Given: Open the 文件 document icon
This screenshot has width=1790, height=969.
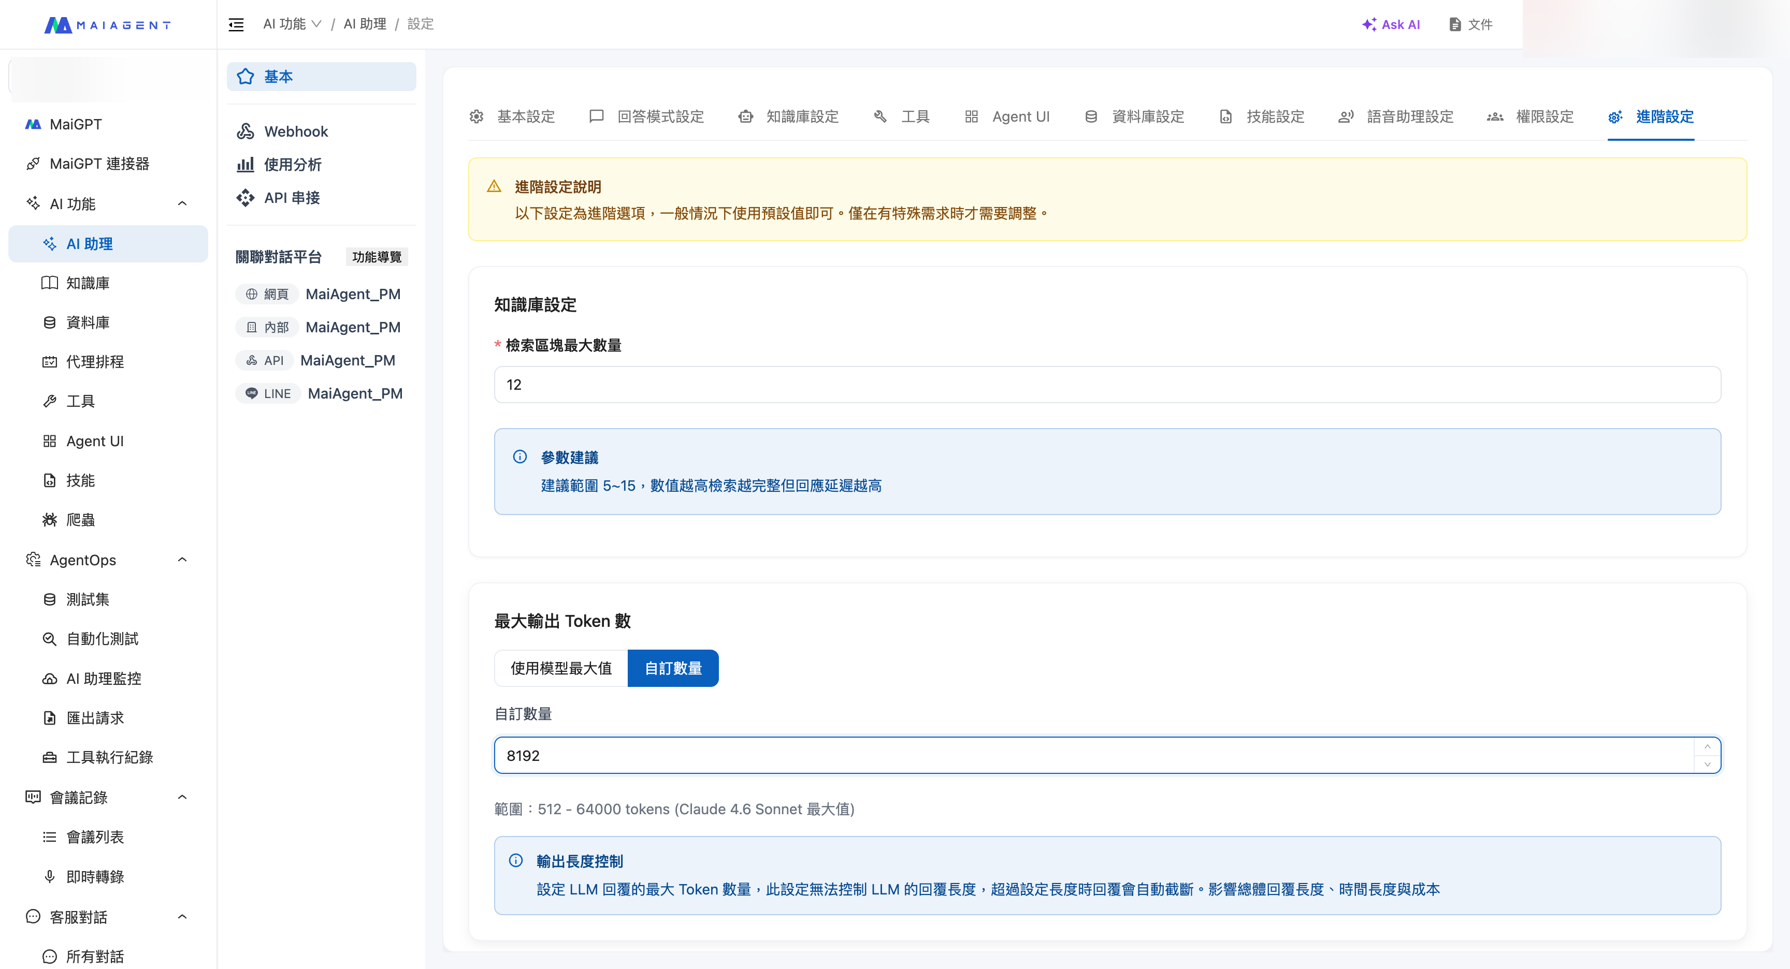Looking at the screenshot, I should [x=1455, y=24].
